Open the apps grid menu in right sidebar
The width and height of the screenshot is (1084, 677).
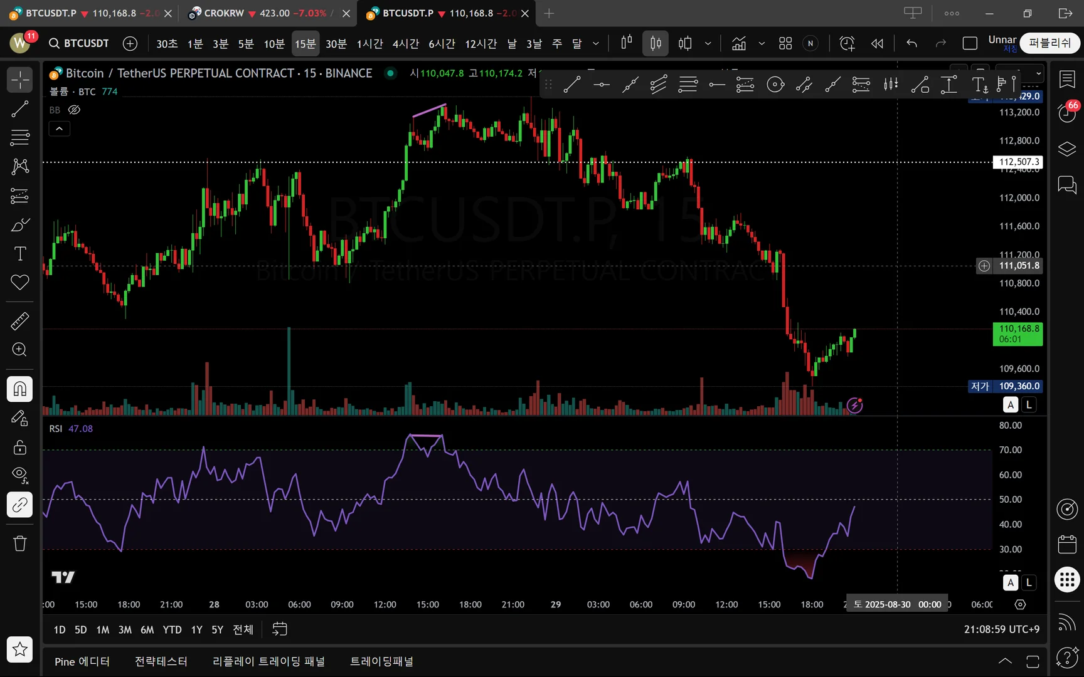coord(1067,579)
